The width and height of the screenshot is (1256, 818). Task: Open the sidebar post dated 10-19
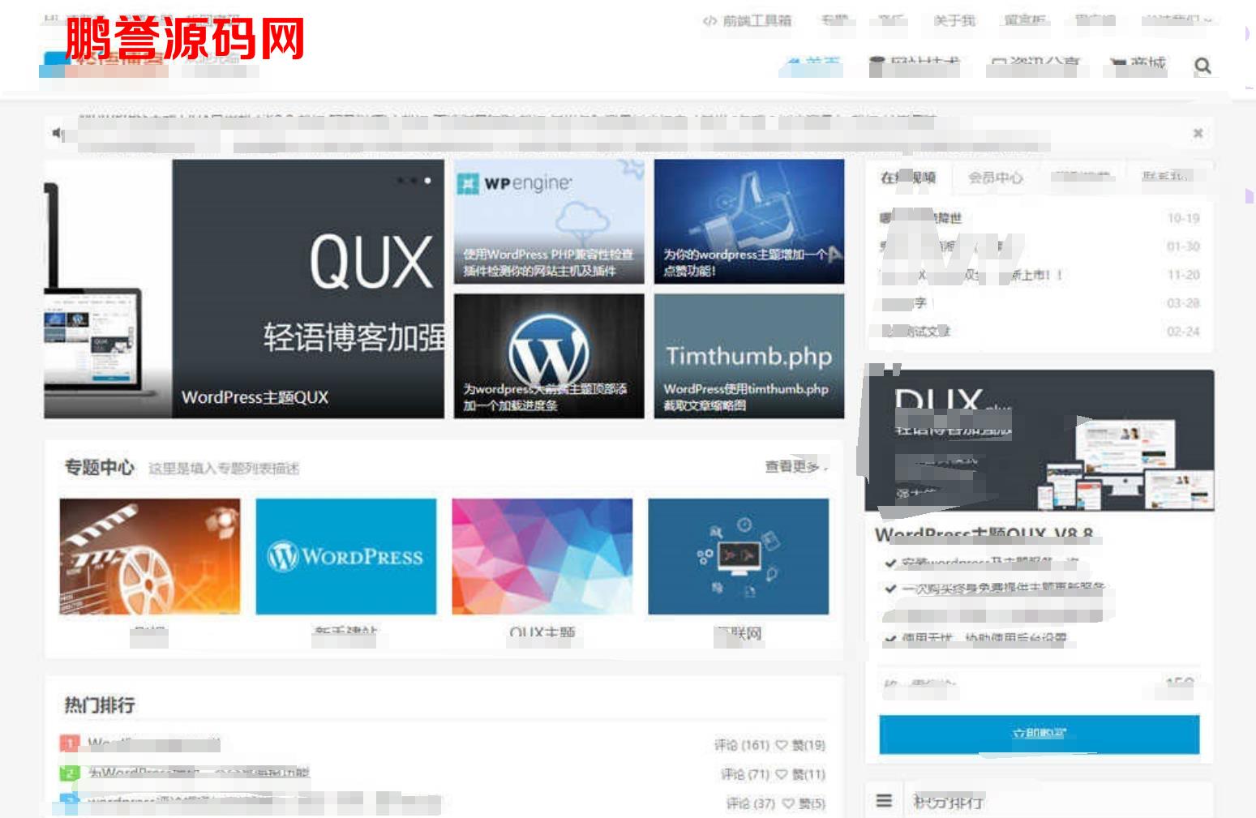(1040, 218)
